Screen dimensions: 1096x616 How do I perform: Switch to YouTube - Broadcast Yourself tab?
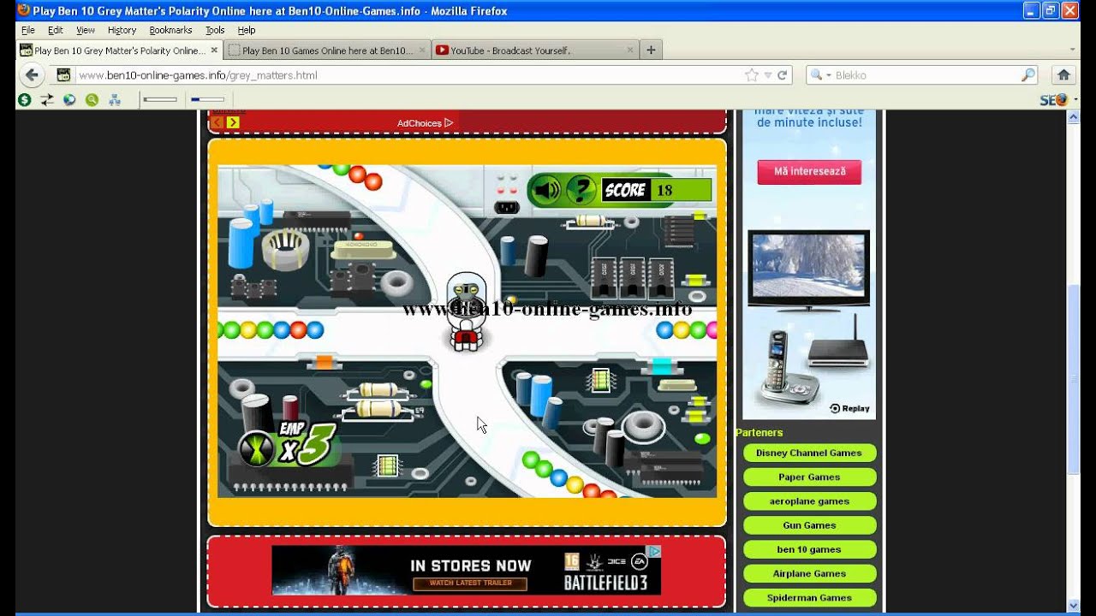(x=535, y=50)
